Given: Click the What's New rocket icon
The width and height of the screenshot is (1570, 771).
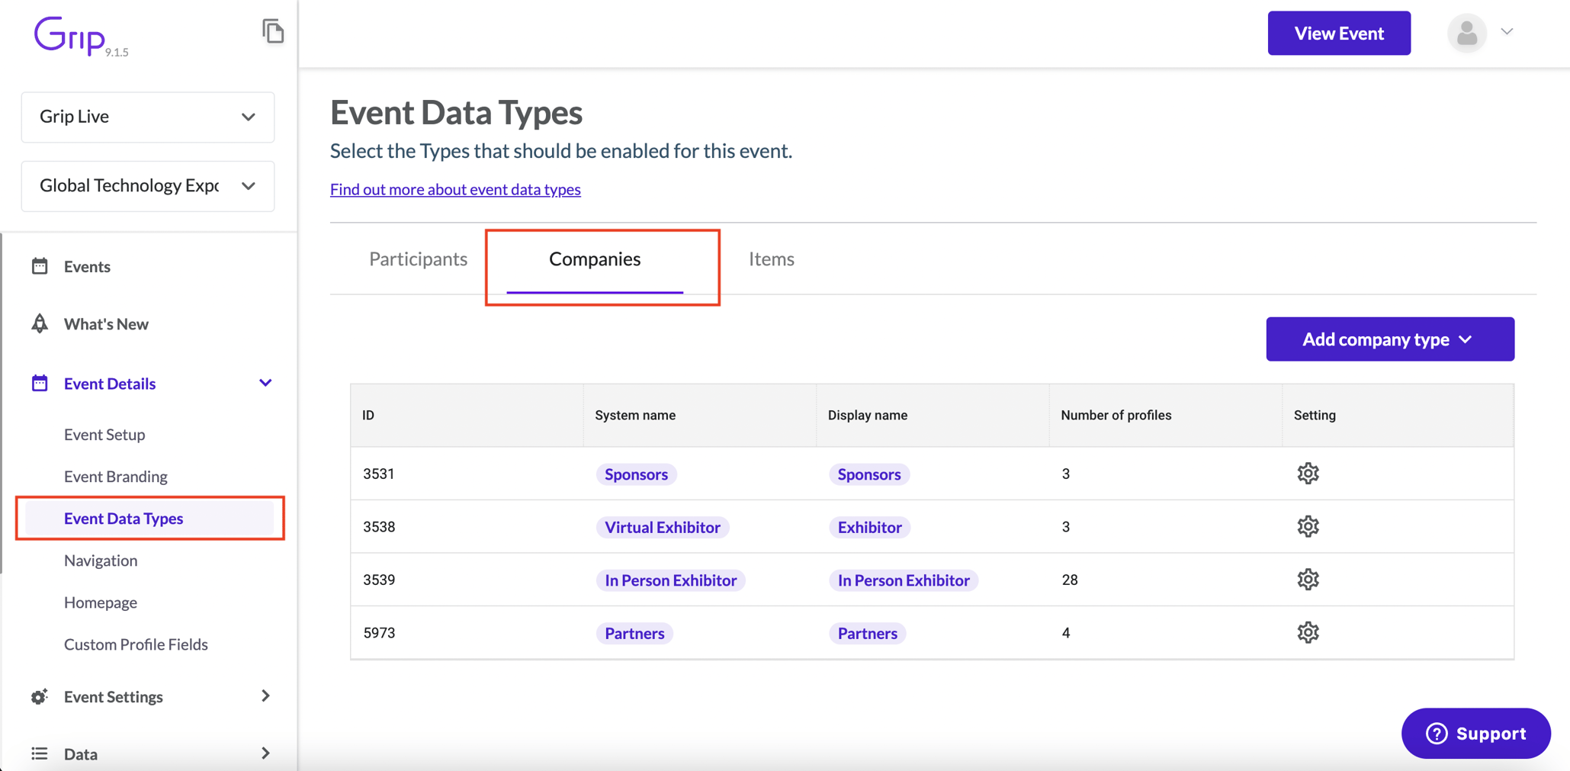Looking at the screenshot, I should point(39,323).
